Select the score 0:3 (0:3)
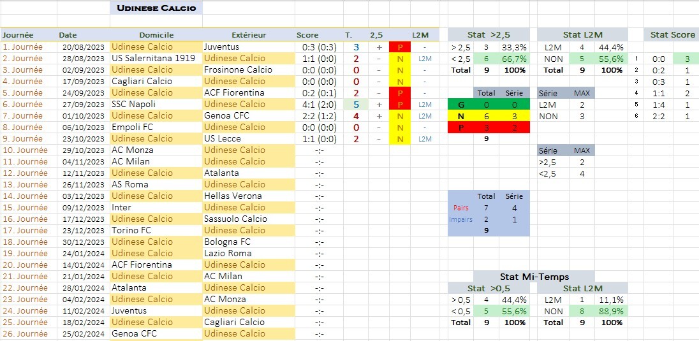This screenshot has width=699, height=341. 319,47
